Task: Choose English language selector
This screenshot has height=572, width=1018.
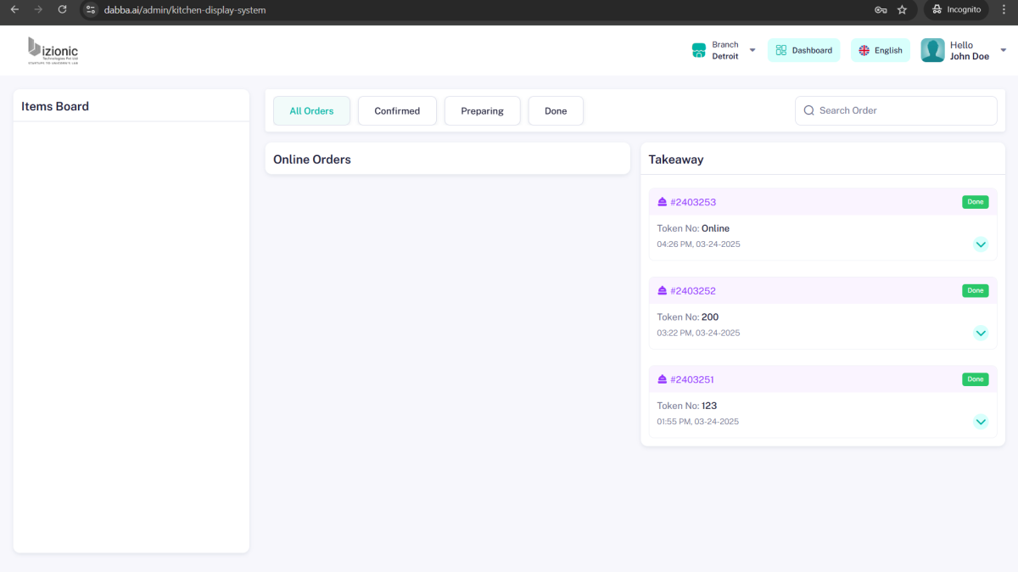Action: [x=881, y=50]
